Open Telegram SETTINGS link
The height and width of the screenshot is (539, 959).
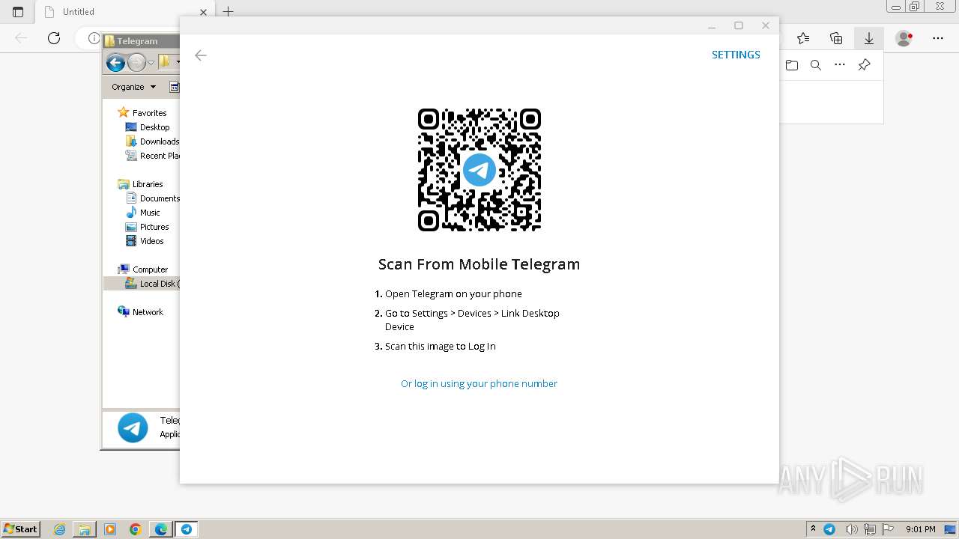[736, 55]
